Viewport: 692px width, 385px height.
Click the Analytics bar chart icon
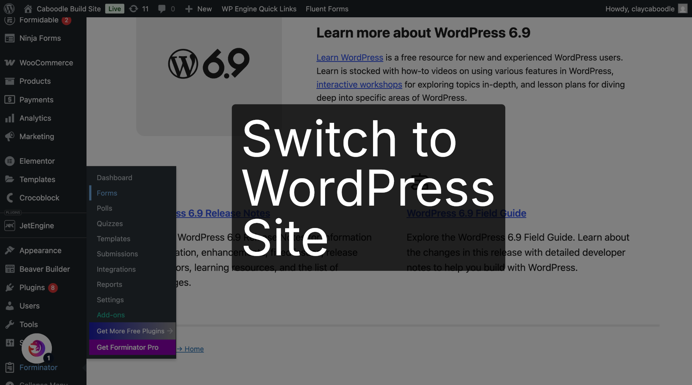(x=10, y=118)
